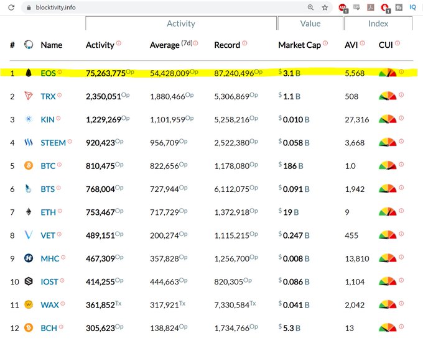This screenshot has height=341, width=423.
Task: Select the Activity column group tab
Action: click(181, 24)
